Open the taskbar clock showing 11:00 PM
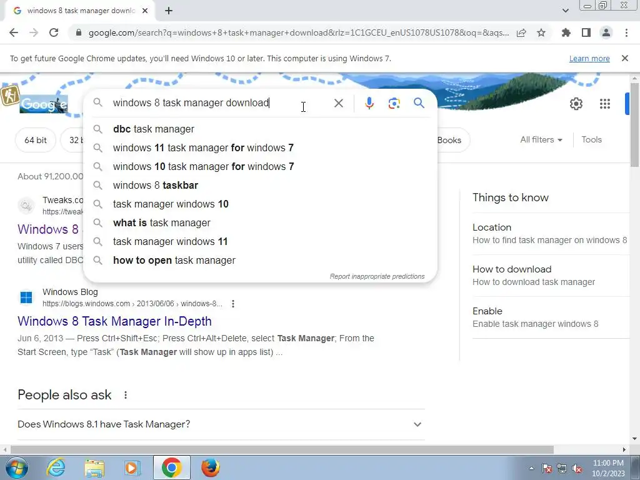The image size is (640, 480). coord(608,468)
